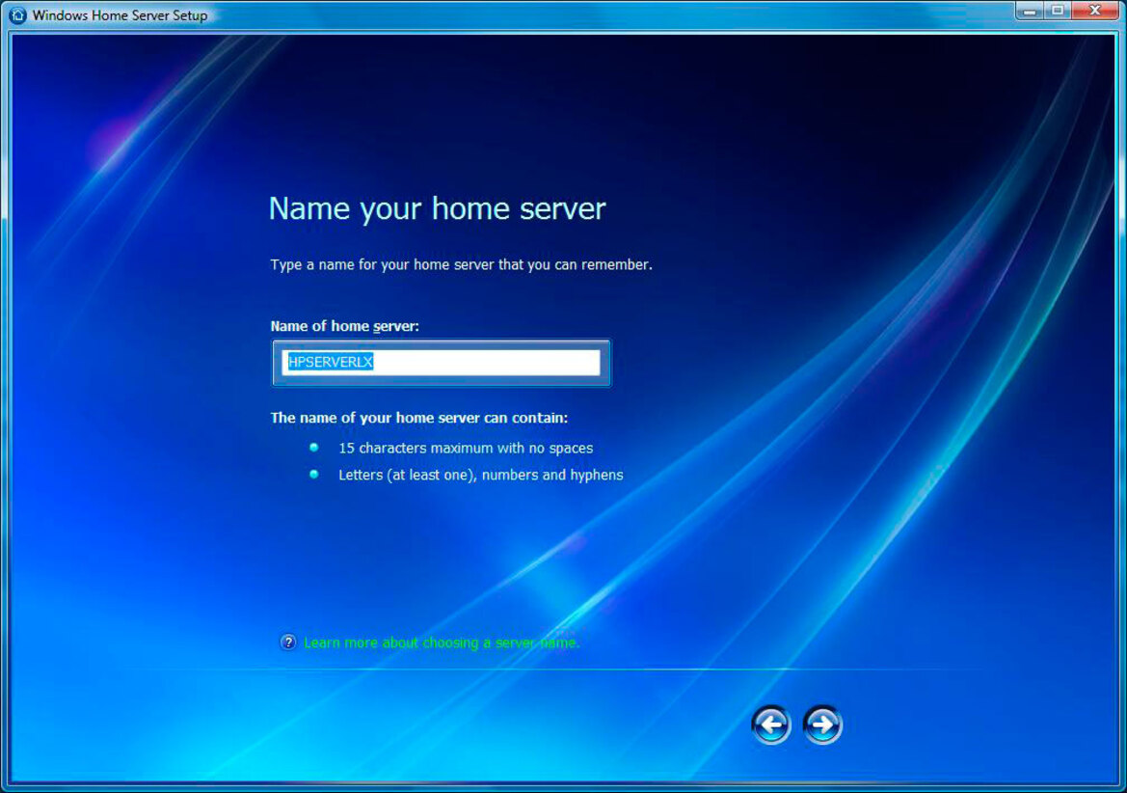This screenshot has height=793, width=1127.
Task: Click the 'Name of home server:' label
Action: 344,326
